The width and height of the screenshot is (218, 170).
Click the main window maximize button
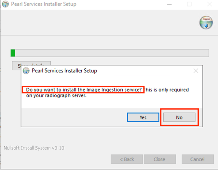189,4
